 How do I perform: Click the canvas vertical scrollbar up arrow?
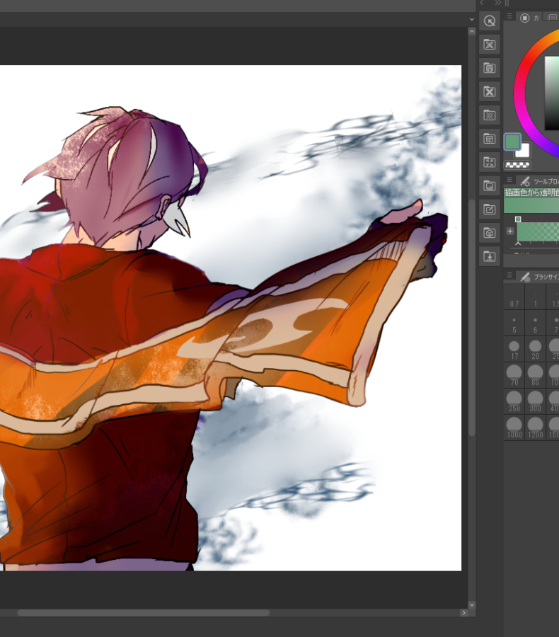pos(472,31)
